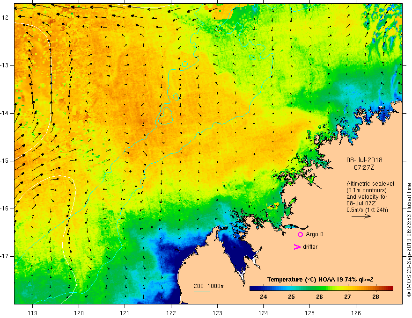Click the 'and velocity for' text line
This screenshot has height=318, width=412.
367,197
